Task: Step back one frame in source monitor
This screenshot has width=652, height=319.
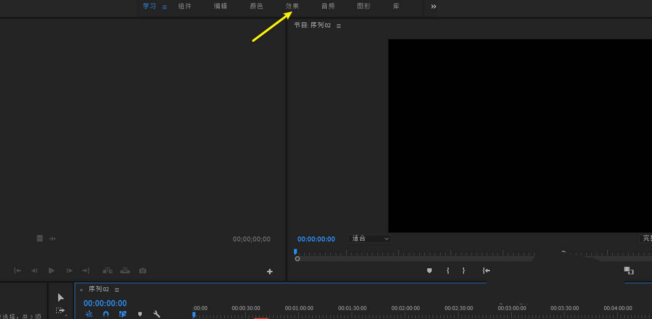Action: (x=34, y=271)
